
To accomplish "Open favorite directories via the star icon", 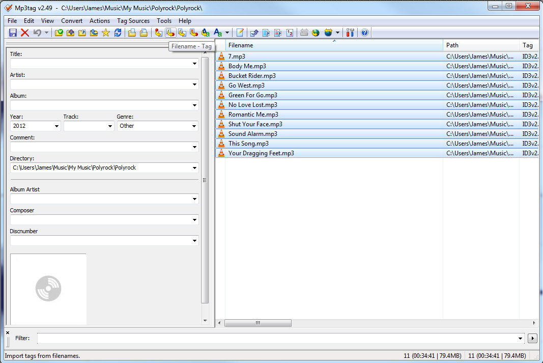I will pyautogui.click(x=106, y=33).
